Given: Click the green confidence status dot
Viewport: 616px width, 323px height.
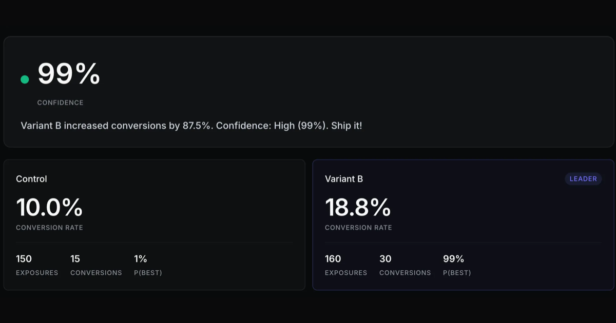Looking at the screenshot, I should coord(25,79).
